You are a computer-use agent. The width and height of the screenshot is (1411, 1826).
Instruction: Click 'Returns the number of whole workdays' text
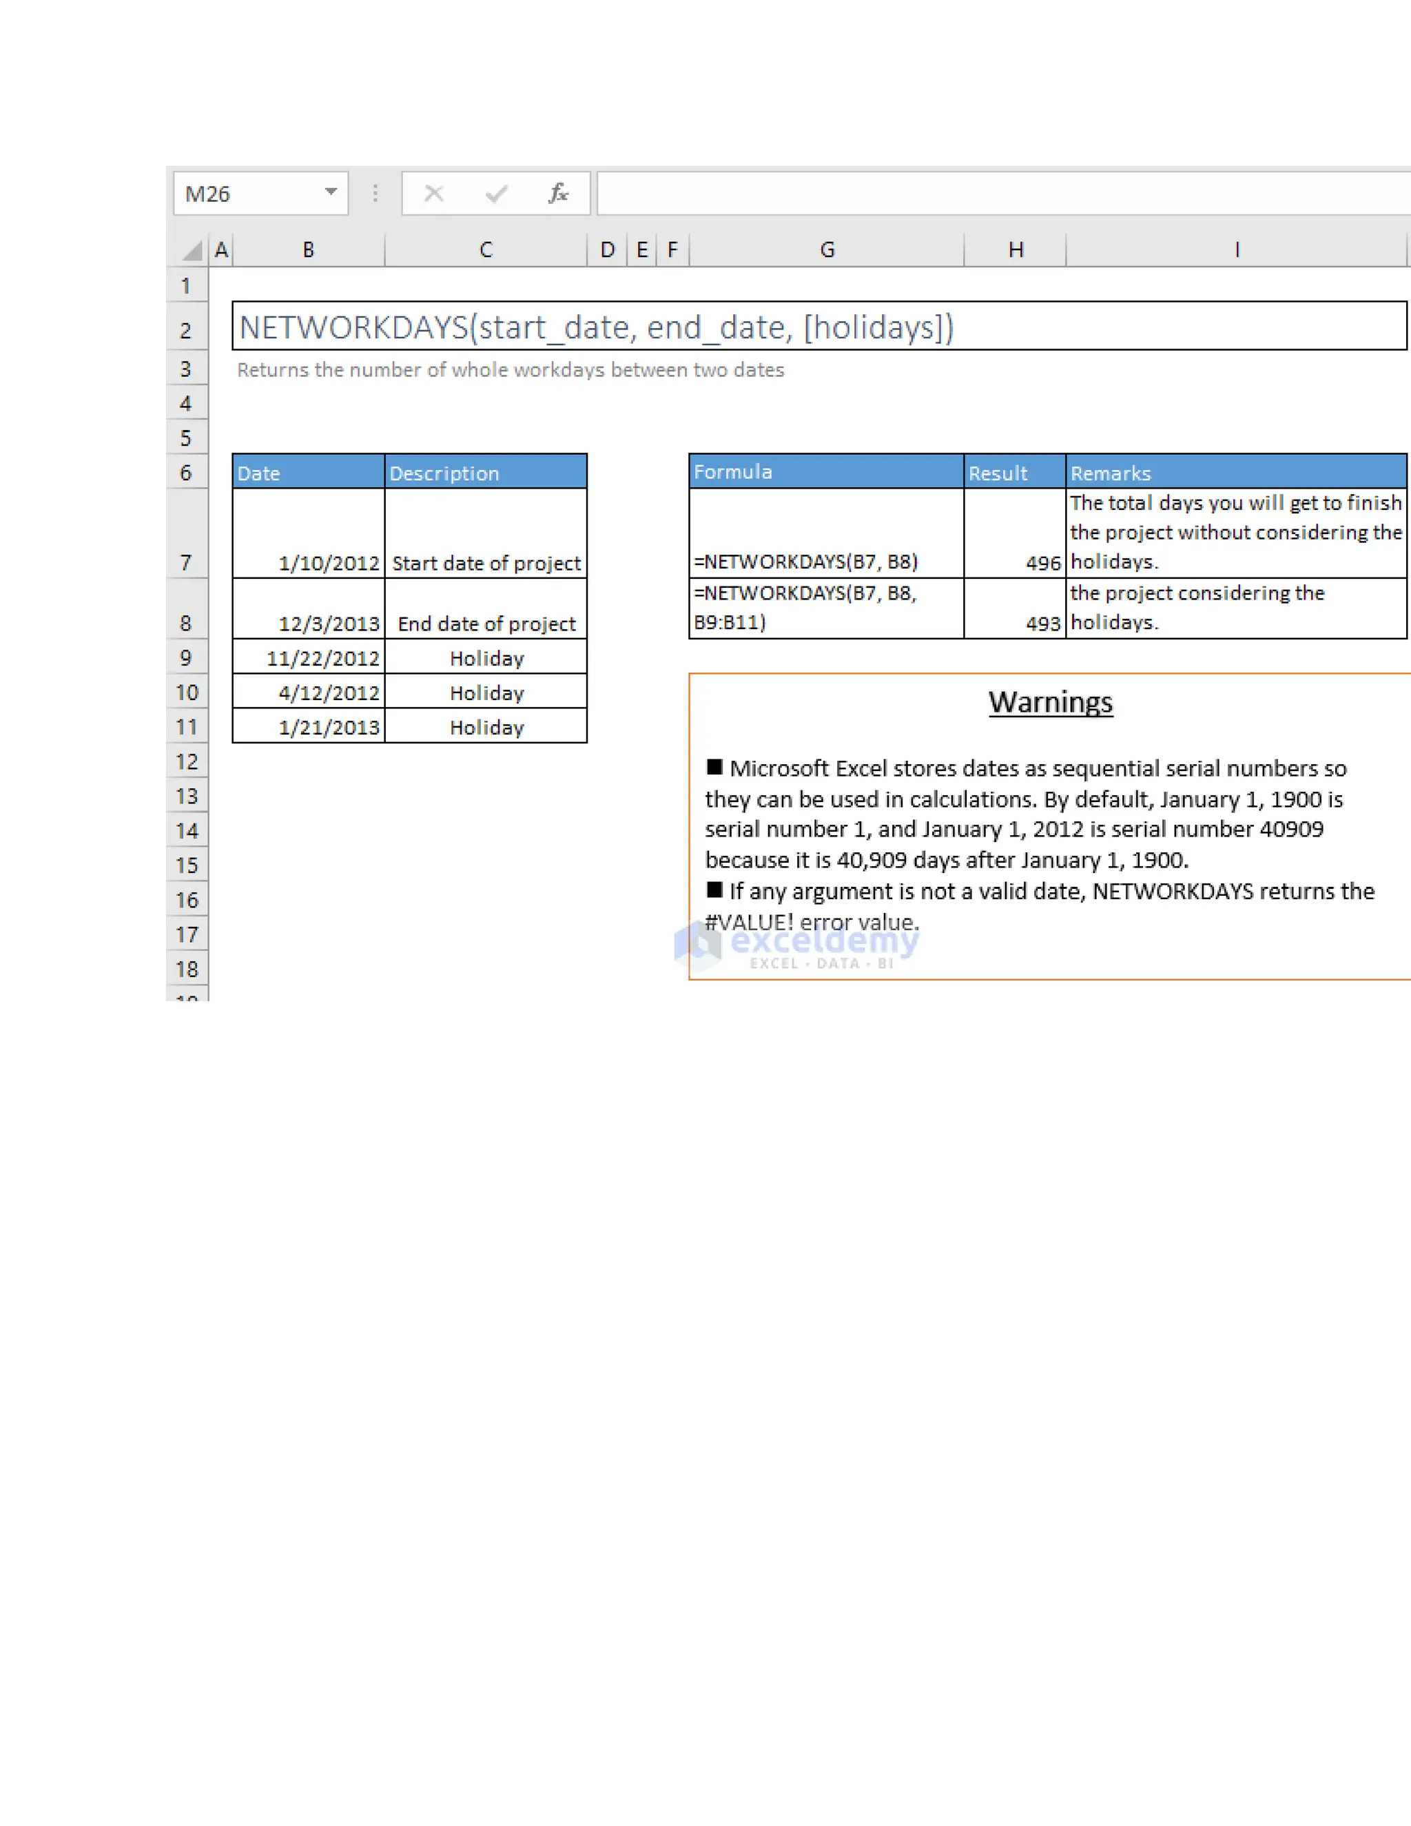[x=510, y=369]
